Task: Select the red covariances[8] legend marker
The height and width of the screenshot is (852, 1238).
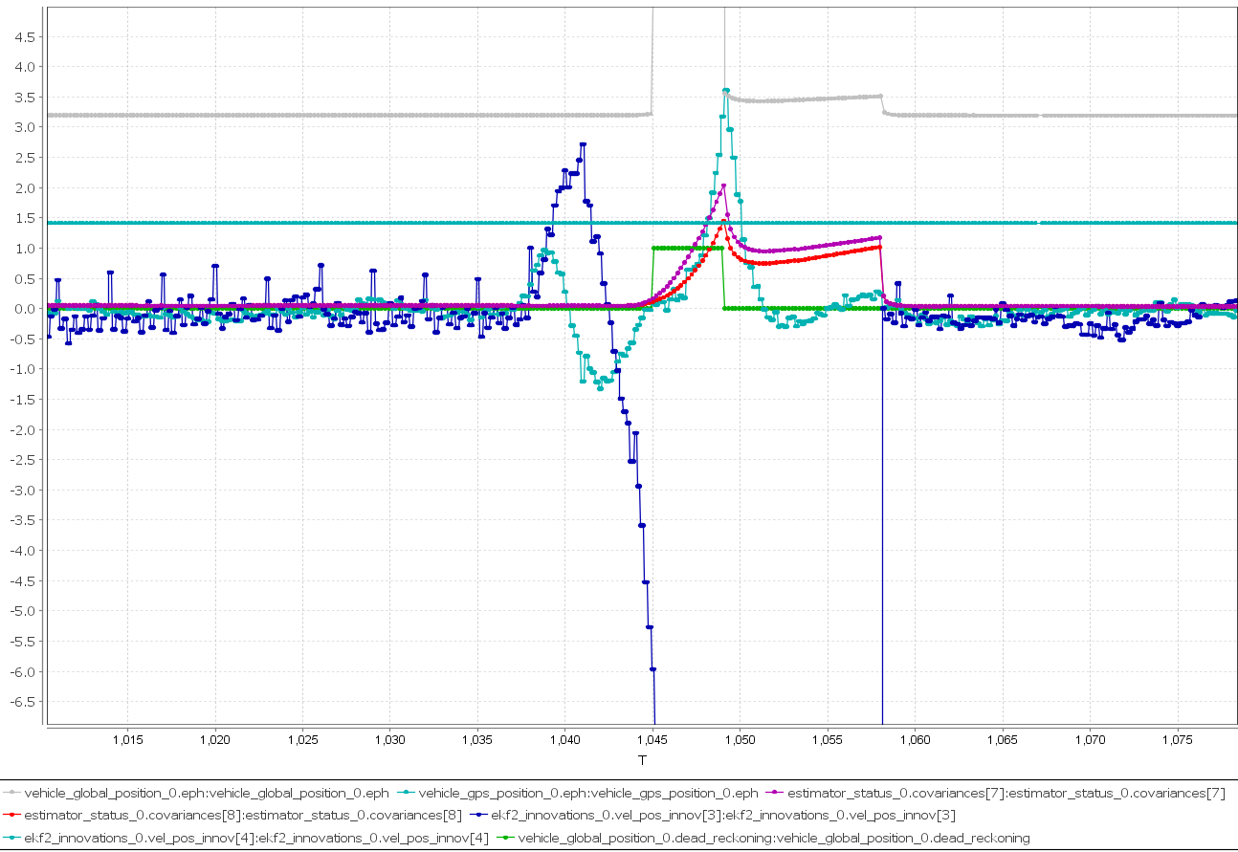Action: click(12, 816)
